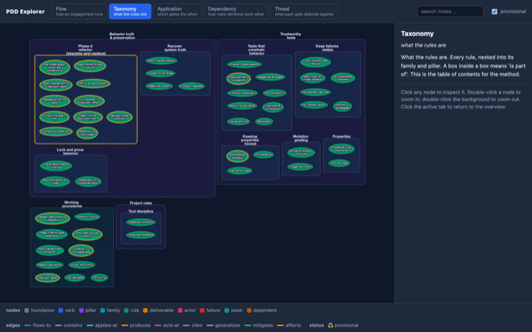Select 'Tests must not mask defects' node
The image size is (532, 332).
tap(313, 78)
